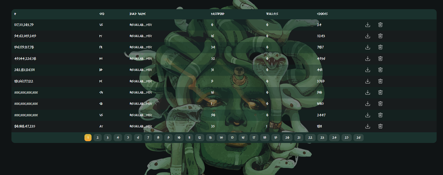Screen dimensions: 443x175
Task: Click the Wallets column header
Action: 272,14
